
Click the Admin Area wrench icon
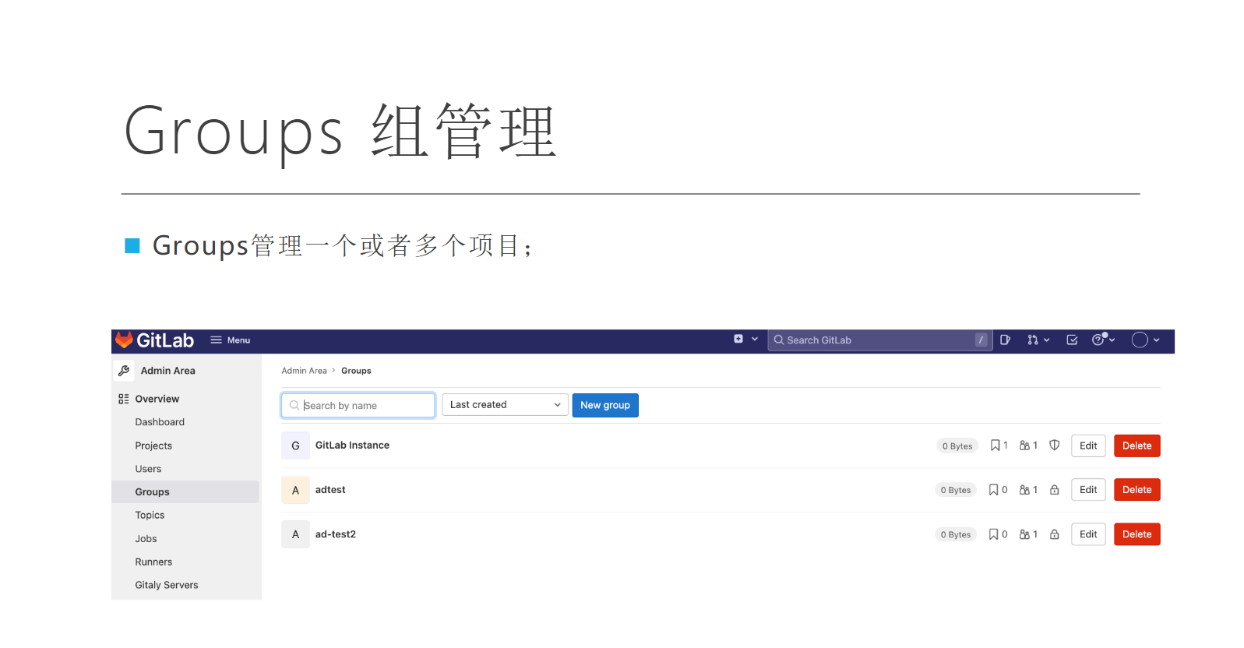[x=124, y=371]
